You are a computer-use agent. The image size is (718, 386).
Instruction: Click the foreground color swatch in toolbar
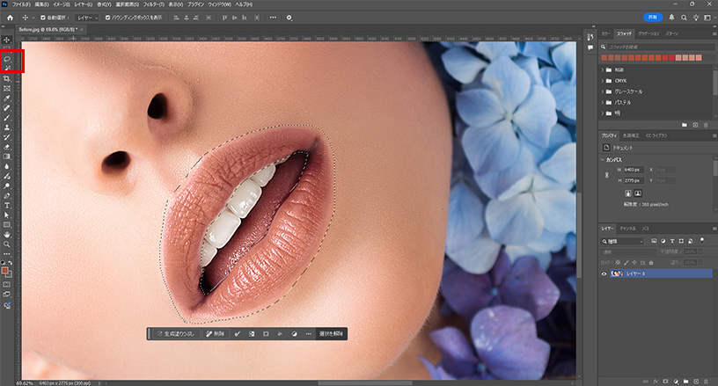click(x=6, y=271)
